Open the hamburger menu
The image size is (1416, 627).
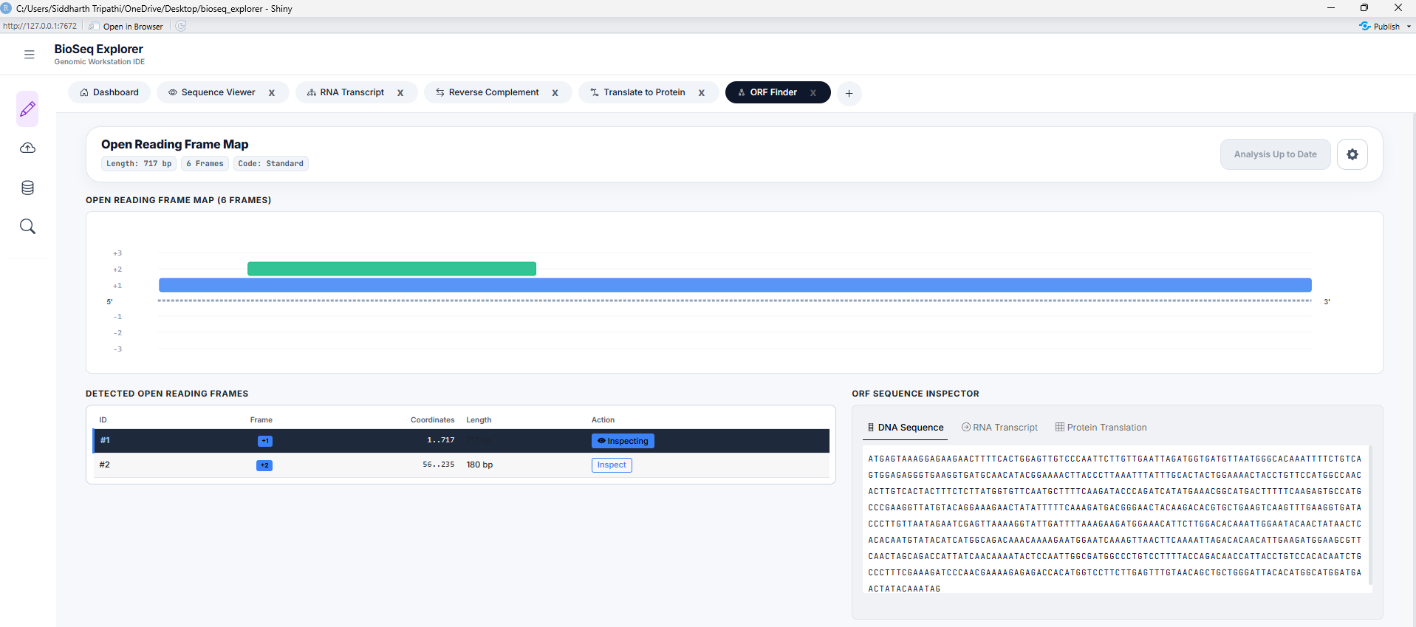(30, 55)
